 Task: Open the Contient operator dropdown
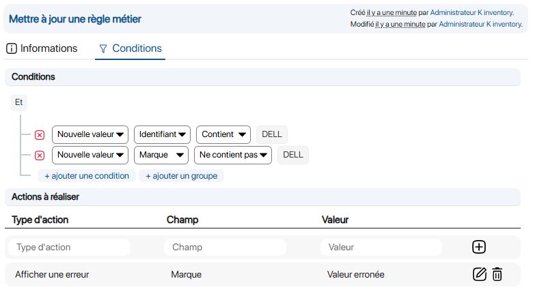pyautogui.click(x=223, y=134)
